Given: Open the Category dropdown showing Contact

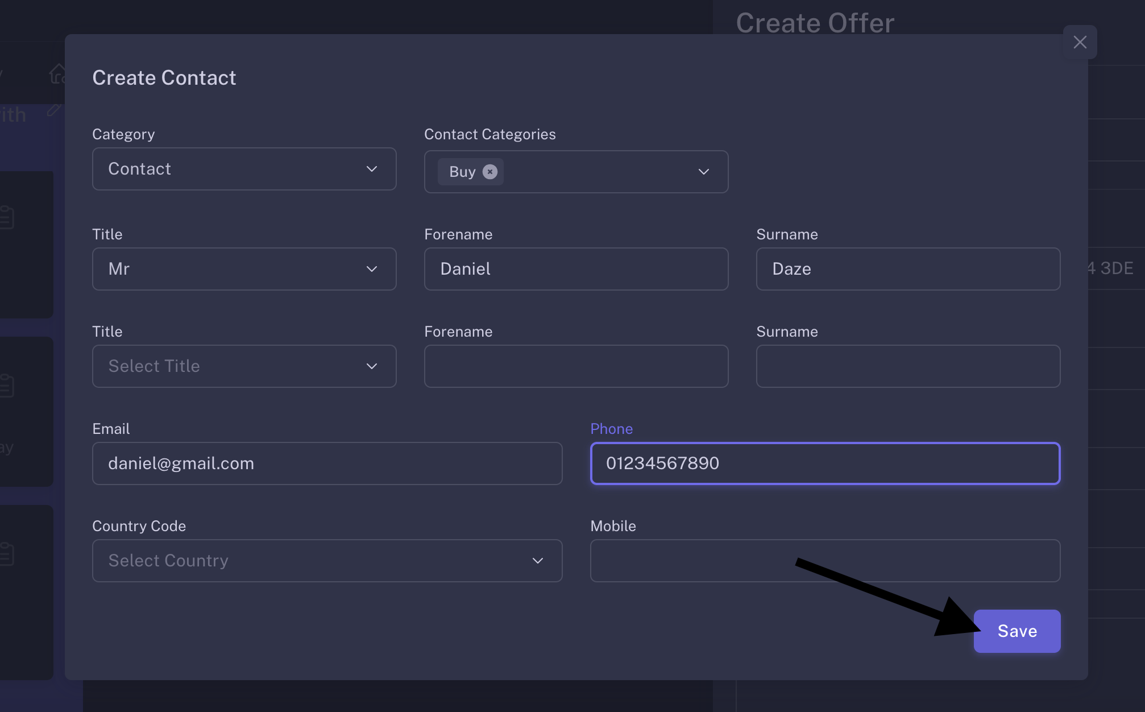Looking at the screenshot, I should (x=244, y=169).
